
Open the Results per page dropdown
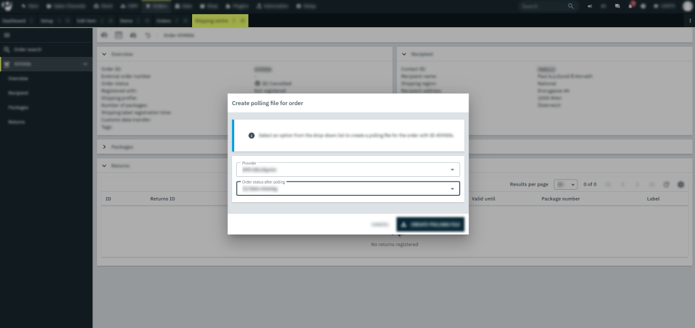point(565,184)
